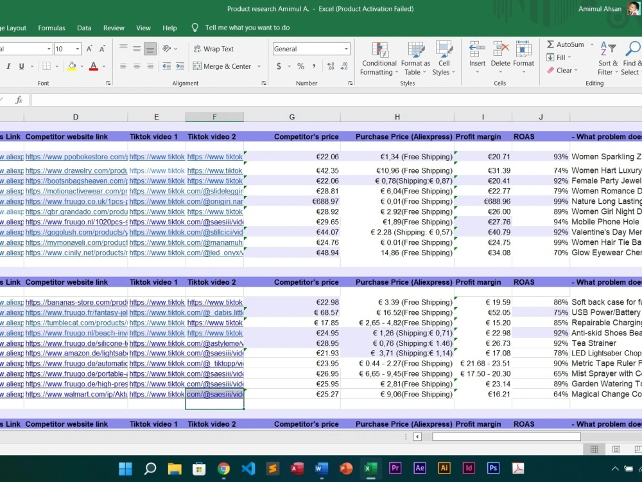This screenshot has height=482, width=642.
Task: Open Alignment dialog launcher
Action: [264, 83]
